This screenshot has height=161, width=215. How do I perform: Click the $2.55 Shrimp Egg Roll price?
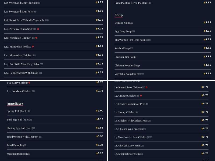point(100,128)
